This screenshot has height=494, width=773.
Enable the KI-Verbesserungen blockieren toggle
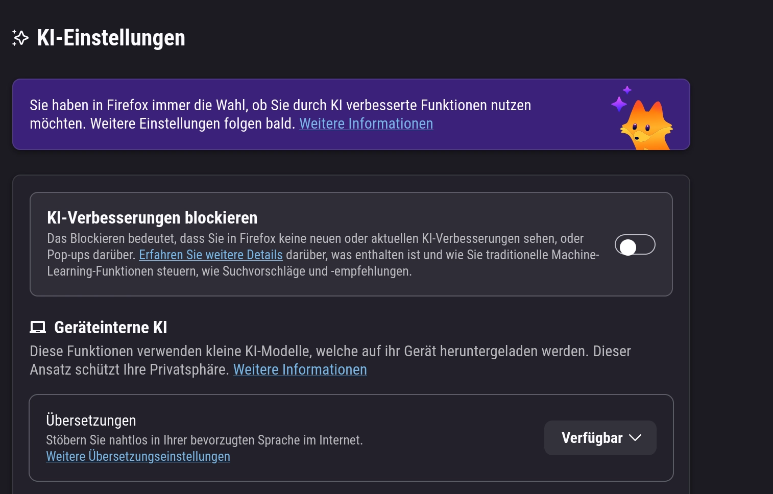click(x=635, y=244)
